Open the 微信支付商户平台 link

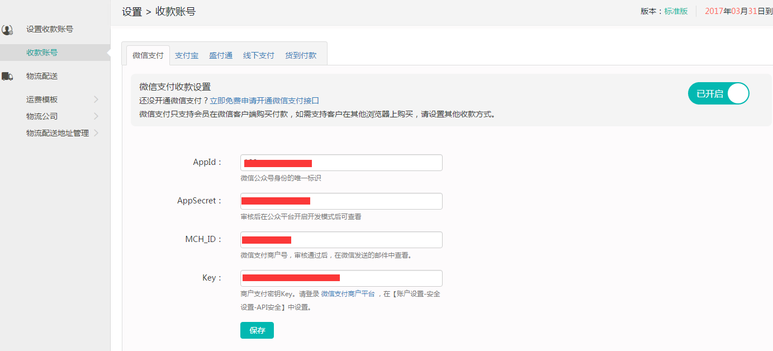tap(348, 293)
